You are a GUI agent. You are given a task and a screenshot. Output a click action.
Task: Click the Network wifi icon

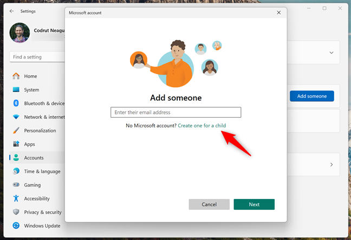[16, 117]
